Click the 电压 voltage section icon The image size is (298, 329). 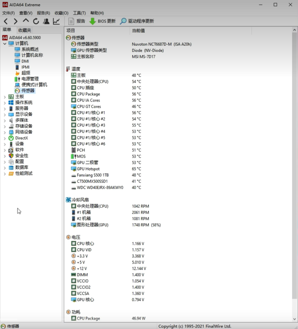pos(68,237)
